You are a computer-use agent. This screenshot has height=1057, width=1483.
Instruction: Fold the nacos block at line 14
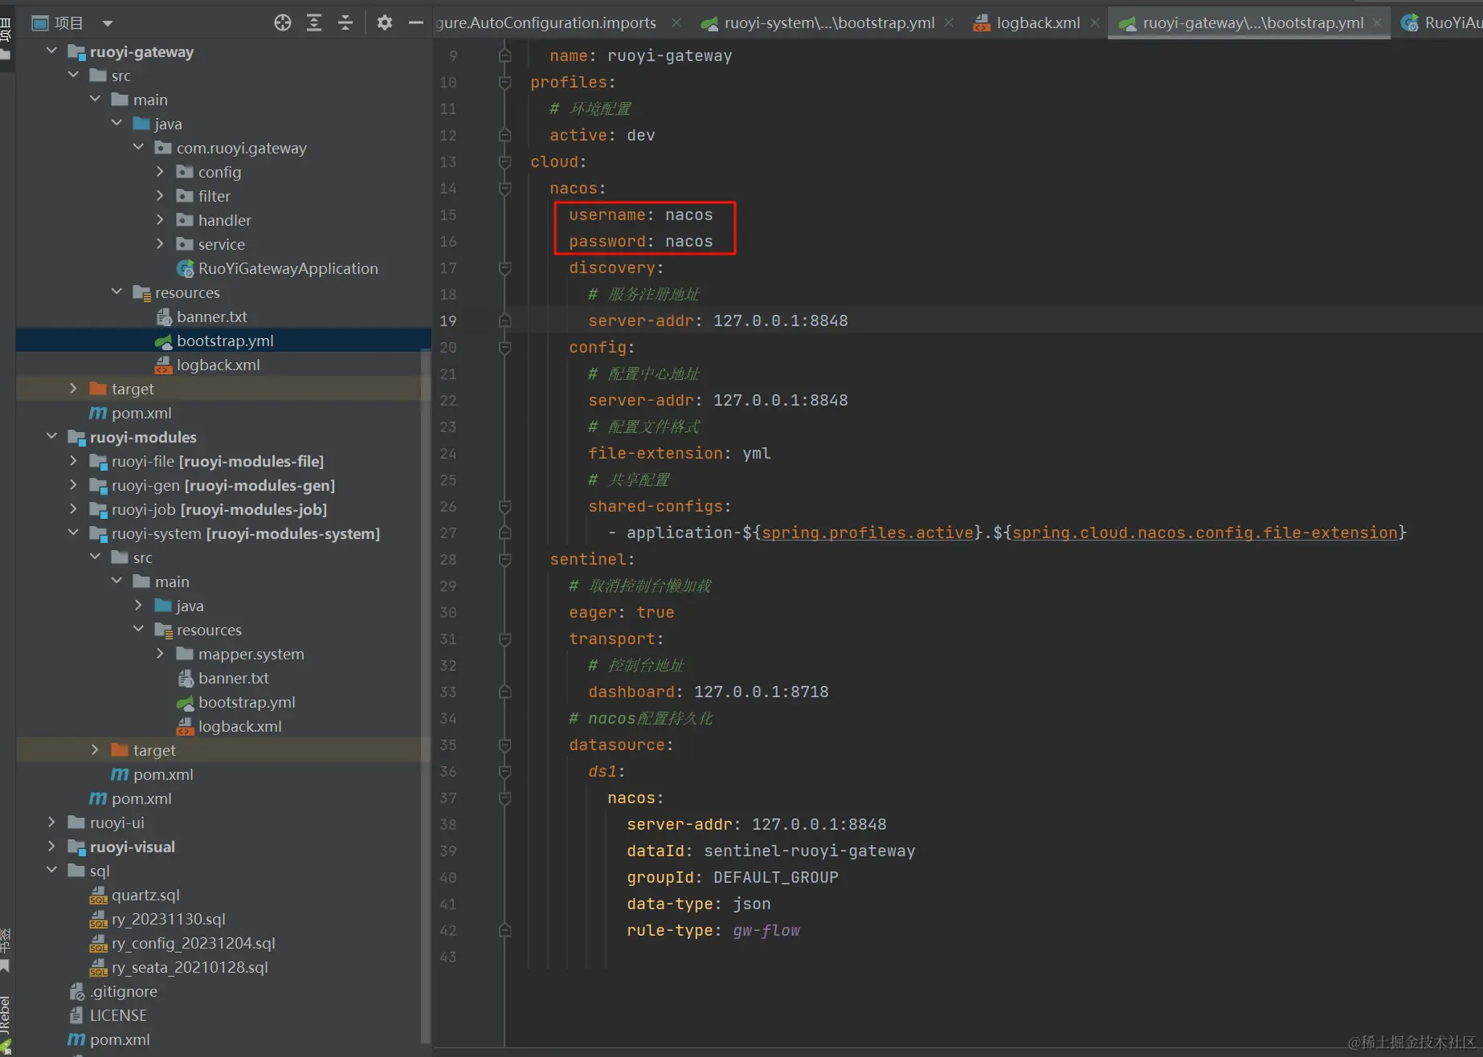505,188
